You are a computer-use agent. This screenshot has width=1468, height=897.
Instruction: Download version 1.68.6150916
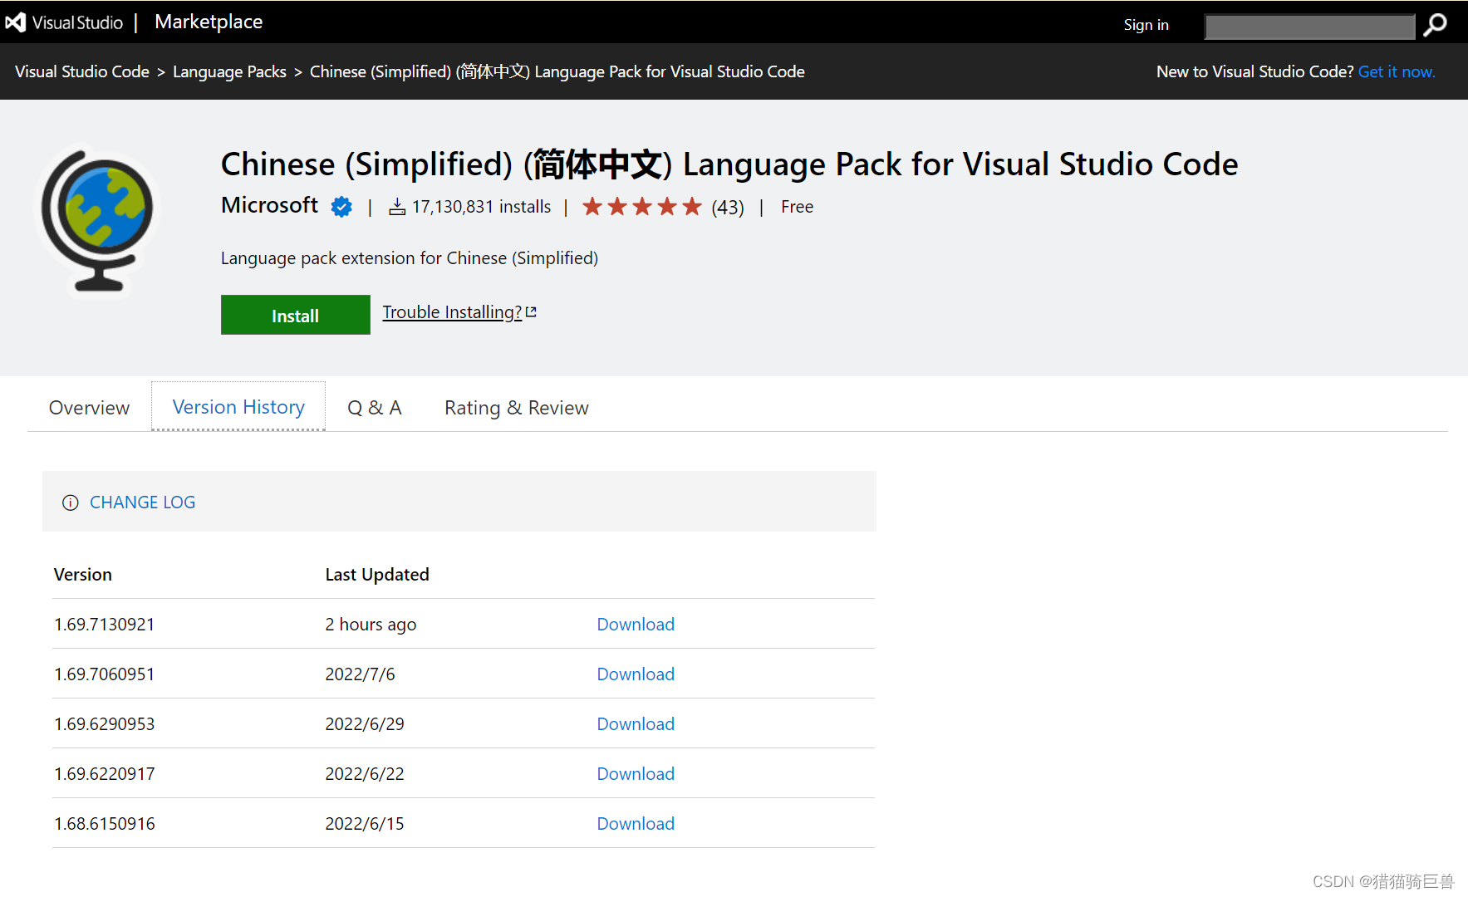635,824
